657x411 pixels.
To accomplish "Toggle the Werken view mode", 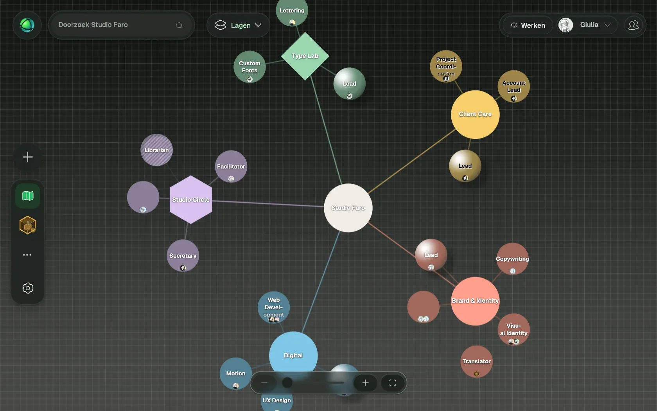I will click(528, 25).
